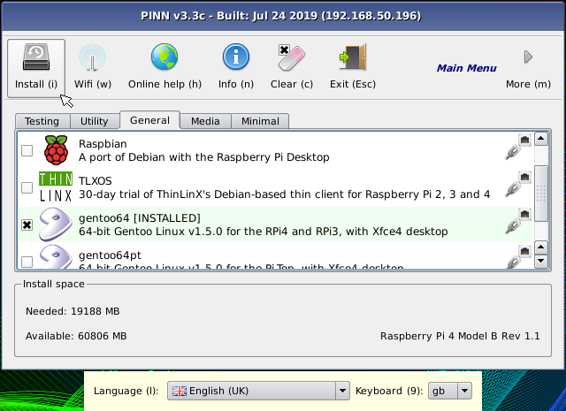
Task: Click the gentoo64pt Gentoo logo
Action: pyautogui.click(x=56, y=257)
